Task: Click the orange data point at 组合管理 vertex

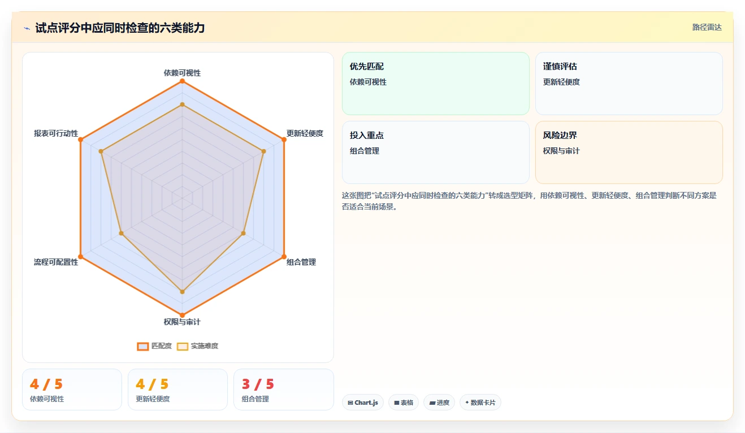Action: tap(284, 256)
